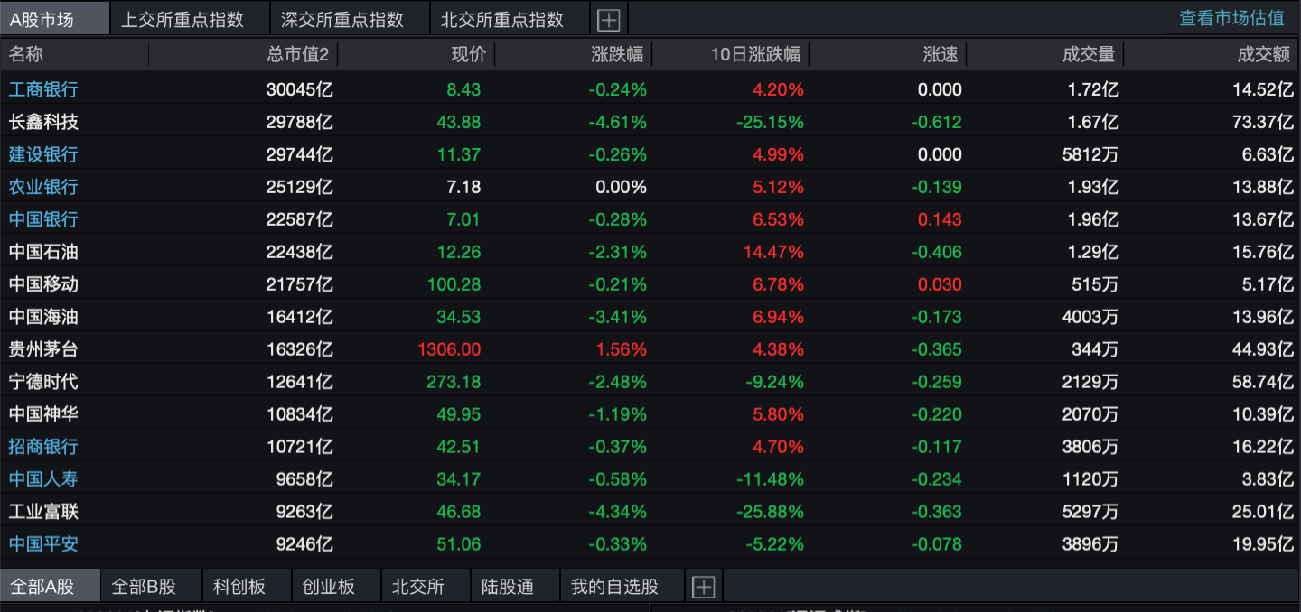This screenshot has height=612, width=1301.
Task: Select the 贵州茅台 stock name
Action: pos(43,349)
